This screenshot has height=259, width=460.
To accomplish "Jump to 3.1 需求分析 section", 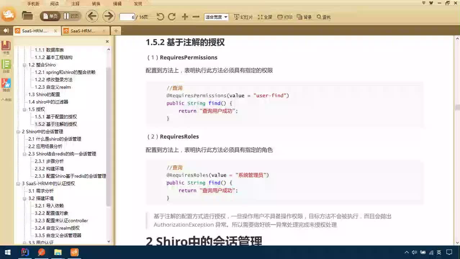I will (x=41, y=191).
